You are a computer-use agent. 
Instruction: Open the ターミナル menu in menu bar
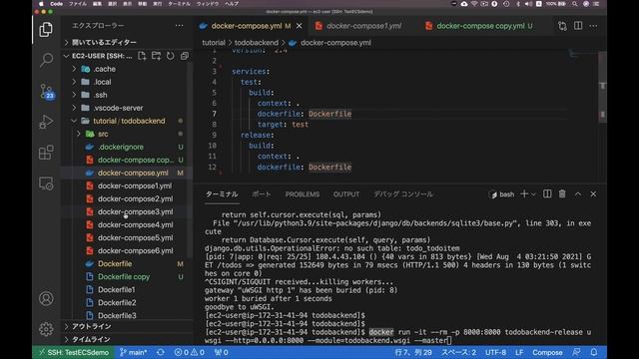179,4
